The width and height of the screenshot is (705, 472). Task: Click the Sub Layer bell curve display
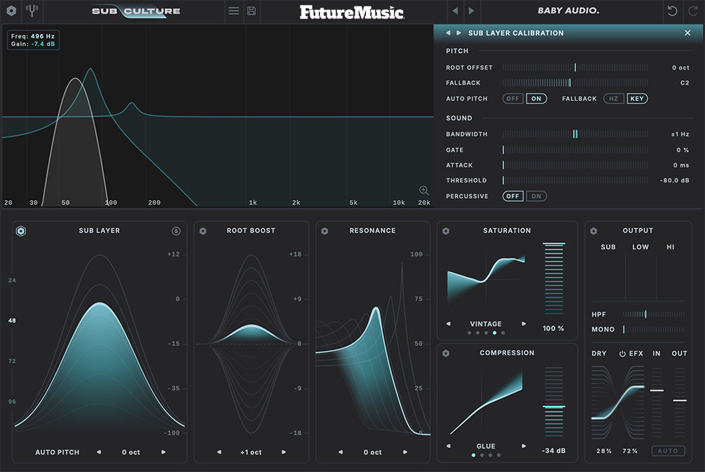(99, 344)
